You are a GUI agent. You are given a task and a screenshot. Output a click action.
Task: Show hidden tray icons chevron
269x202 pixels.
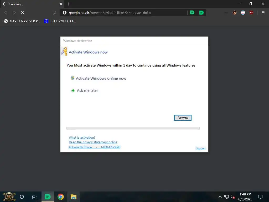220,197
